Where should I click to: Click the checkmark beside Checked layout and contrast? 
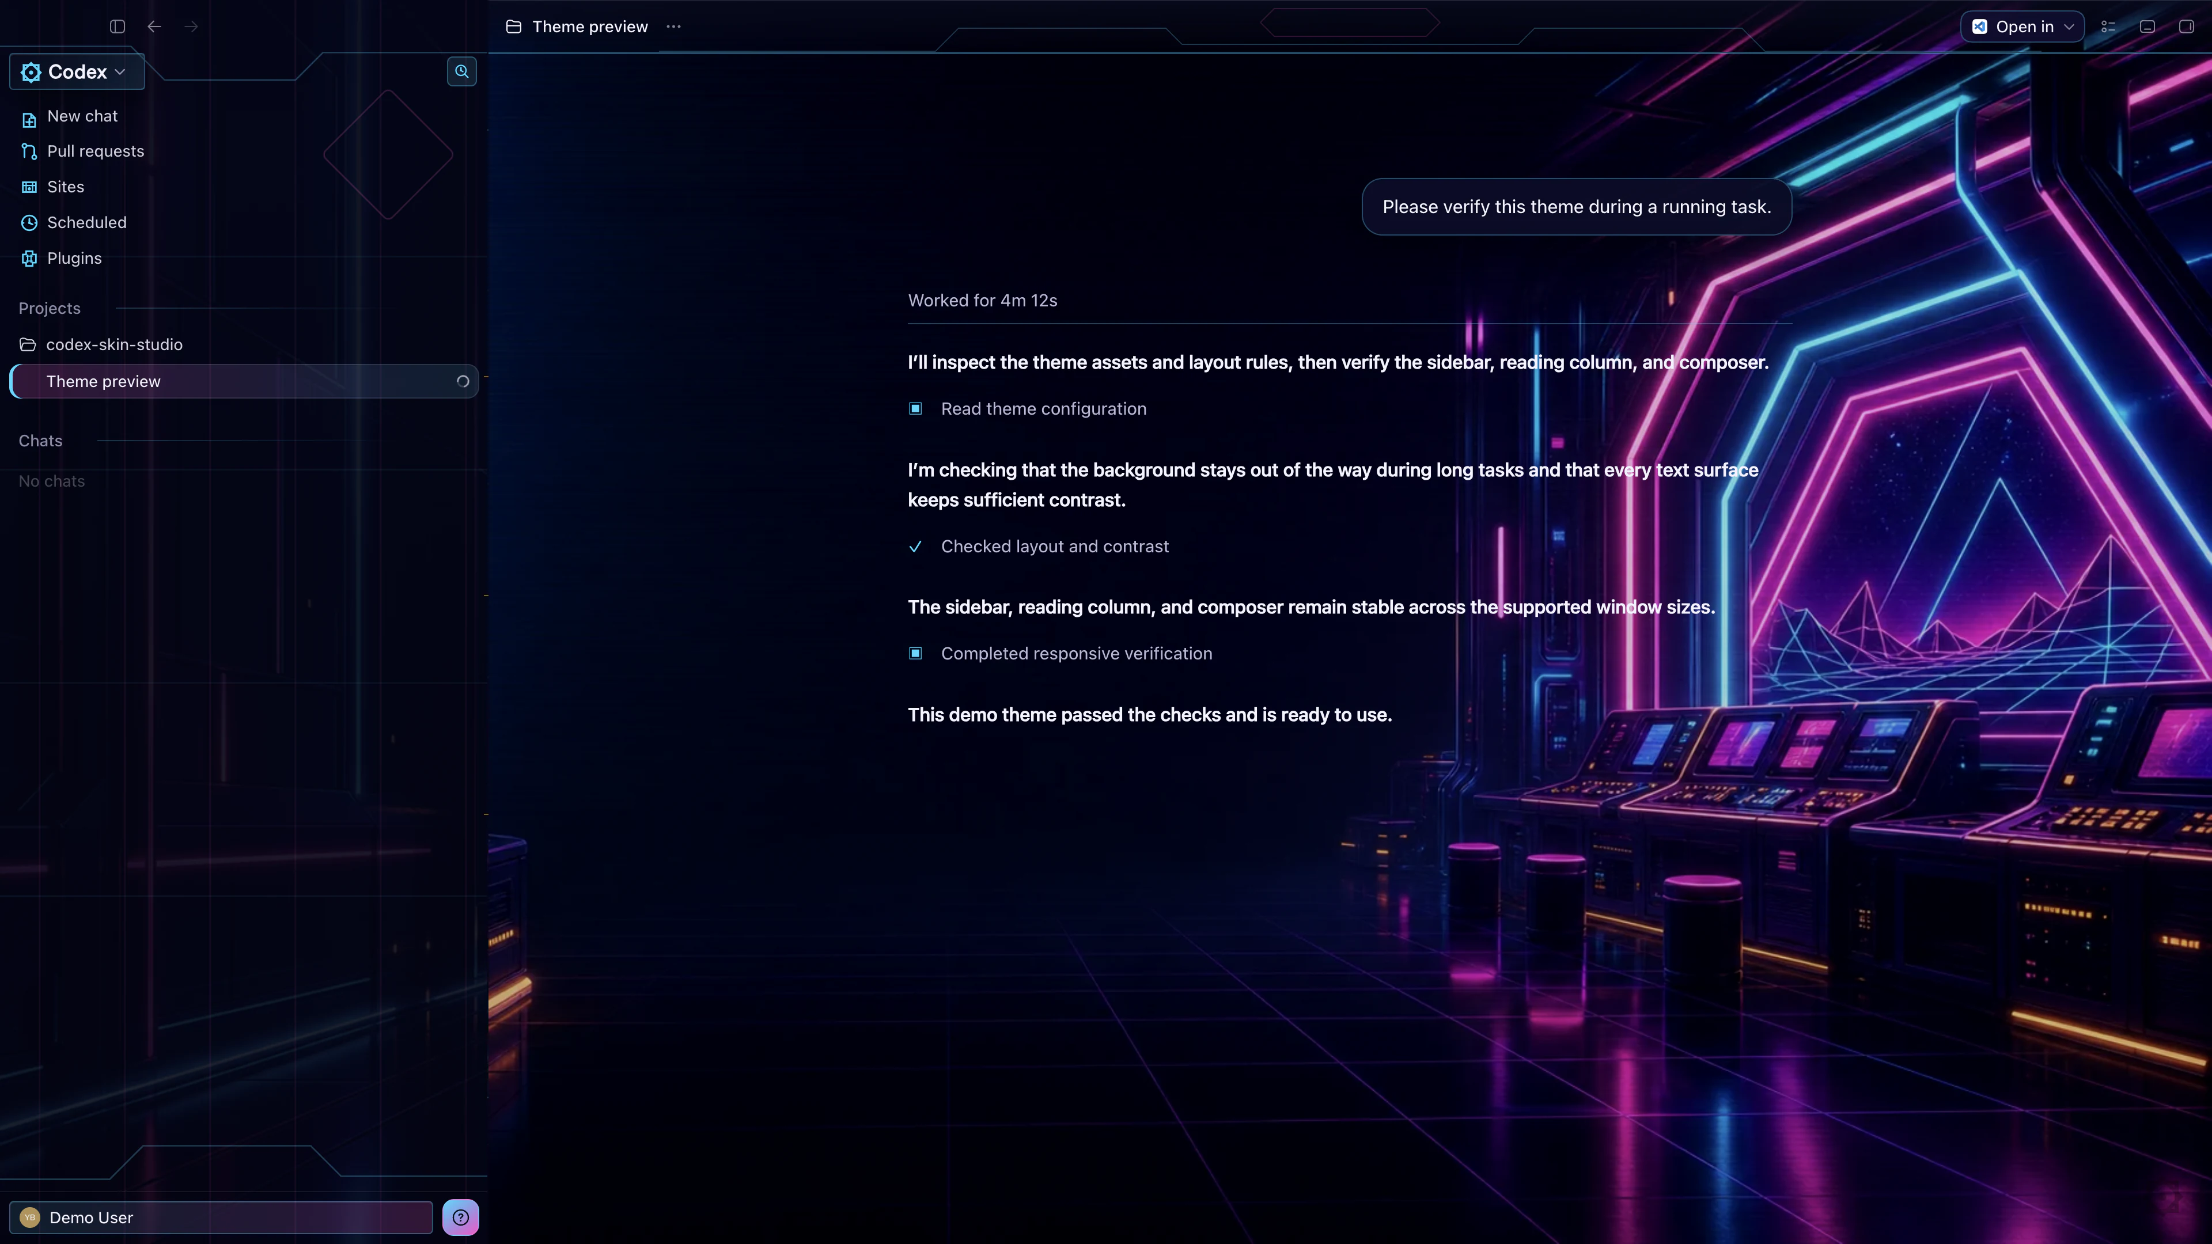tap(915, 547)
